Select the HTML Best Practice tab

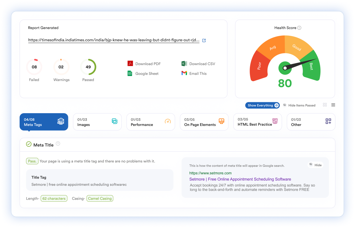pos(257,122)
